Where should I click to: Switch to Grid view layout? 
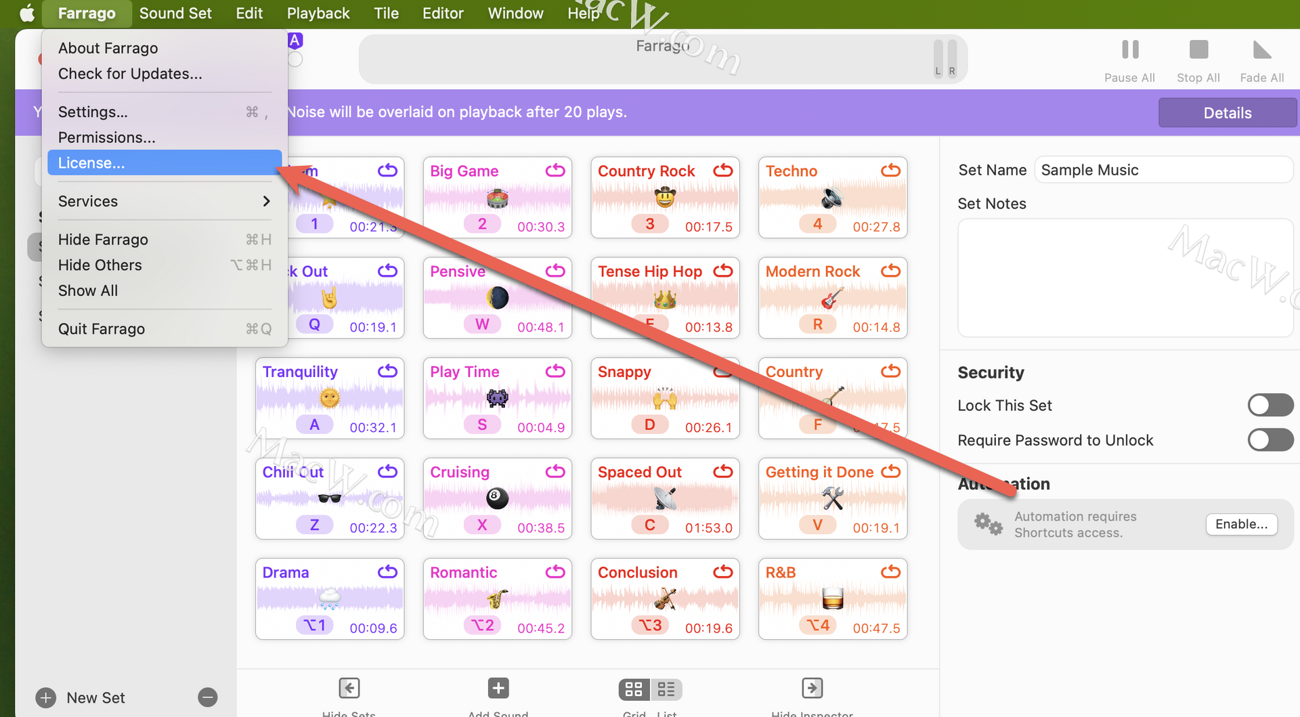[634, 689]
